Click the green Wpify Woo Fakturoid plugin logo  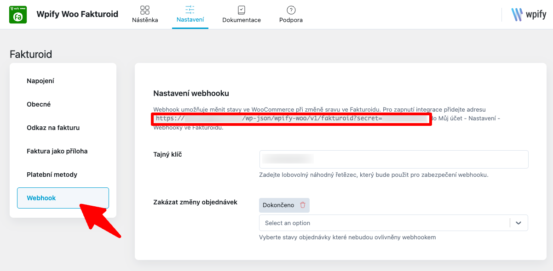pos(17,14)
